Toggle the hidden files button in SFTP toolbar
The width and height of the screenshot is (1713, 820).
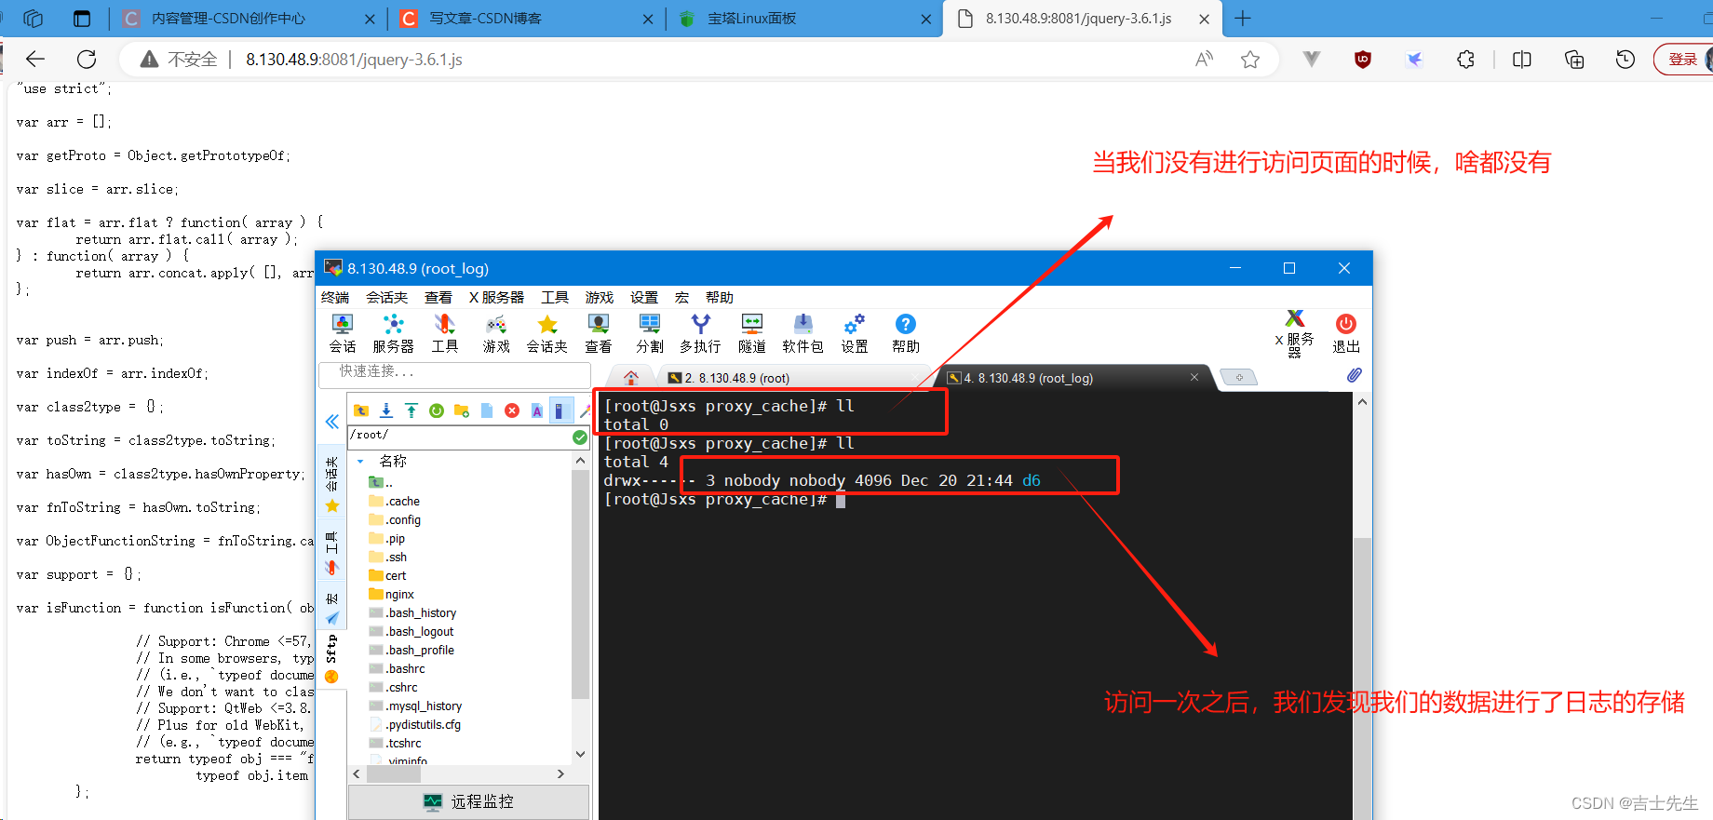pos(561,410)
